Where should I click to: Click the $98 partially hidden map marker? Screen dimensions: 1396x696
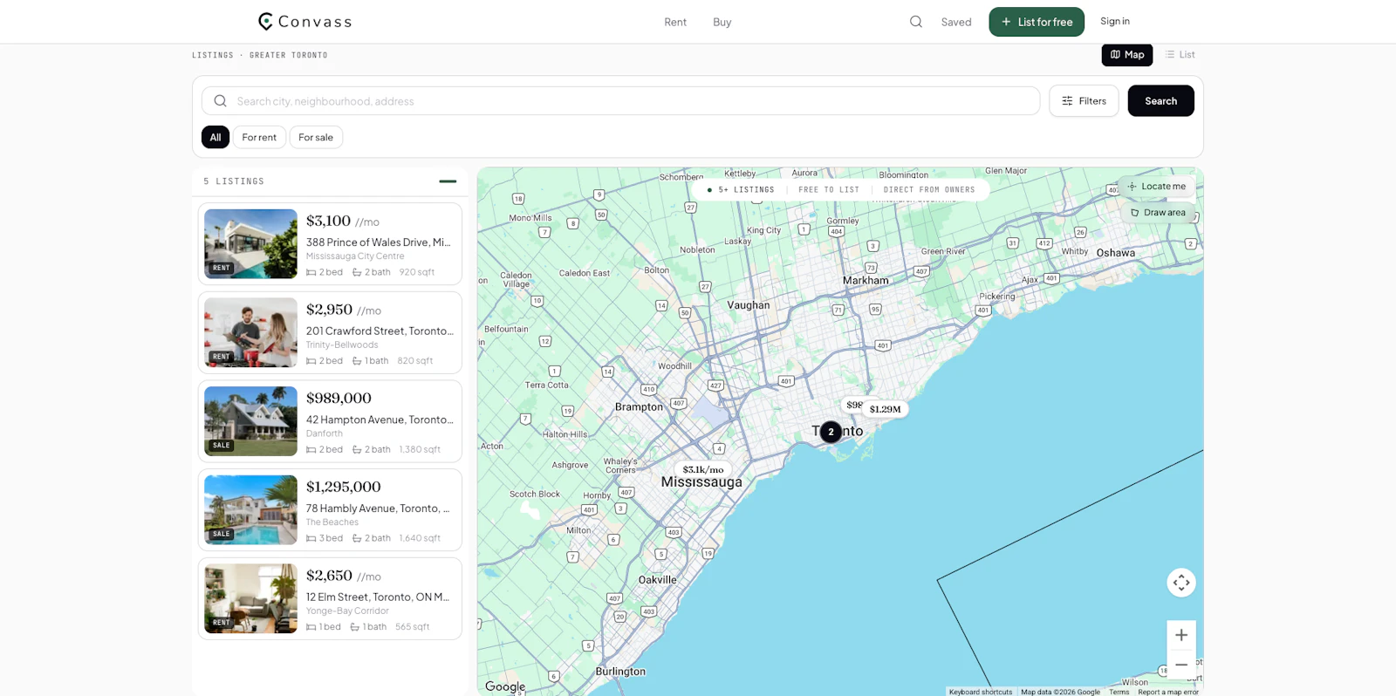(852, 405)
